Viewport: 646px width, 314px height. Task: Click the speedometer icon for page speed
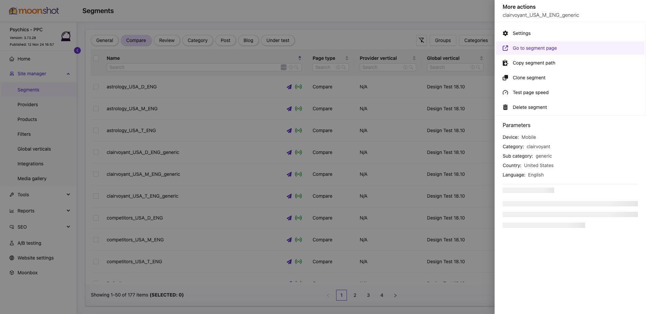(505, 92)
